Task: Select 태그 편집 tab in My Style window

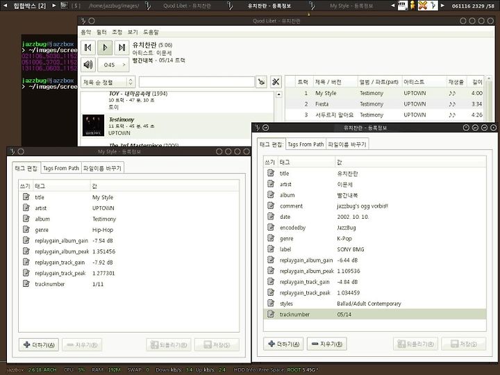Action: point(26,168)
